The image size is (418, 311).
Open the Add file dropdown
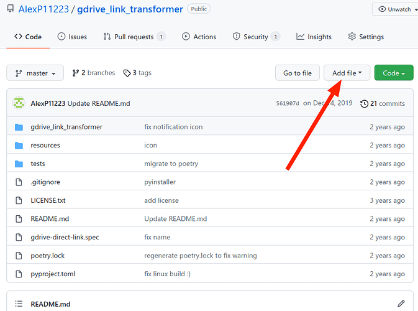(x=347, y=73)
